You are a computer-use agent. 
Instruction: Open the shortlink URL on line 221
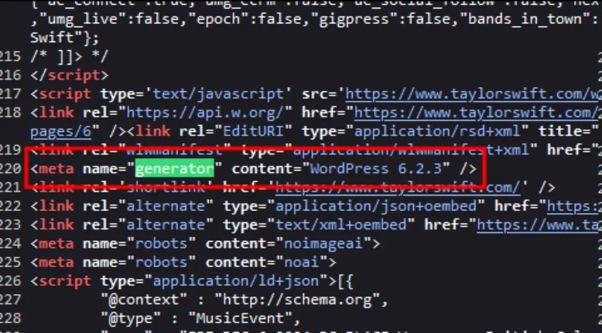click(x=397, y=188)
